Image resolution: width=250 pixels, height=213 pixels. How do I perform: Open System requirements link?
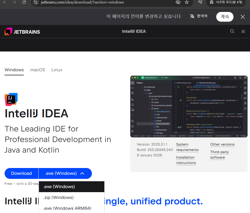[x=187, y=147]
